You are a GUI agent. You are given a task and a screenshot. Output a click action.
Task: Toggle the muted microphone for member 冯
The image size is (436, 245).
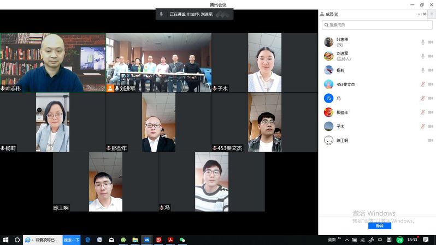tap(422, 98)
